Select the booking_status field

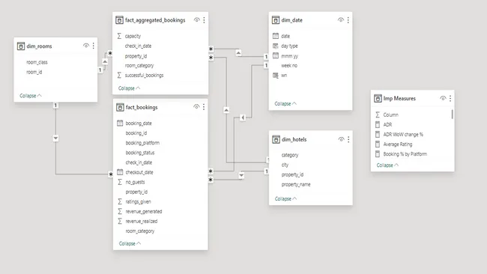pyautogui.click(x=140, y=153)
